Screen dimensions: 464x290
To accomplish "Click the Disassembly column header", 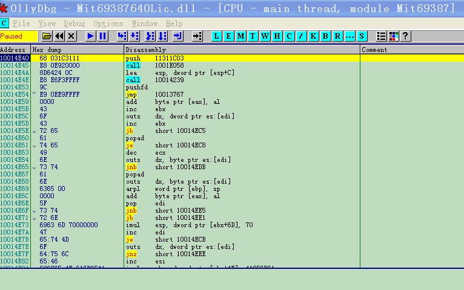I will point(242,50).
